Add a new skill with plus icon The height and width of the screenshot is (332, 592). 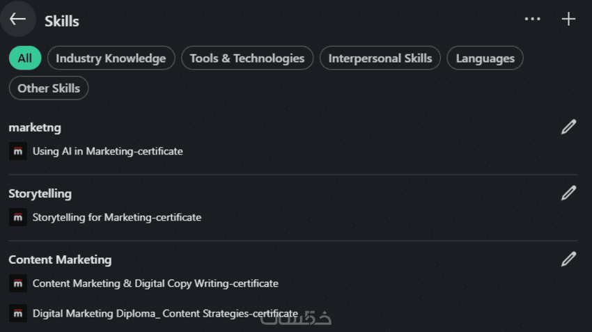coord(568,19)
